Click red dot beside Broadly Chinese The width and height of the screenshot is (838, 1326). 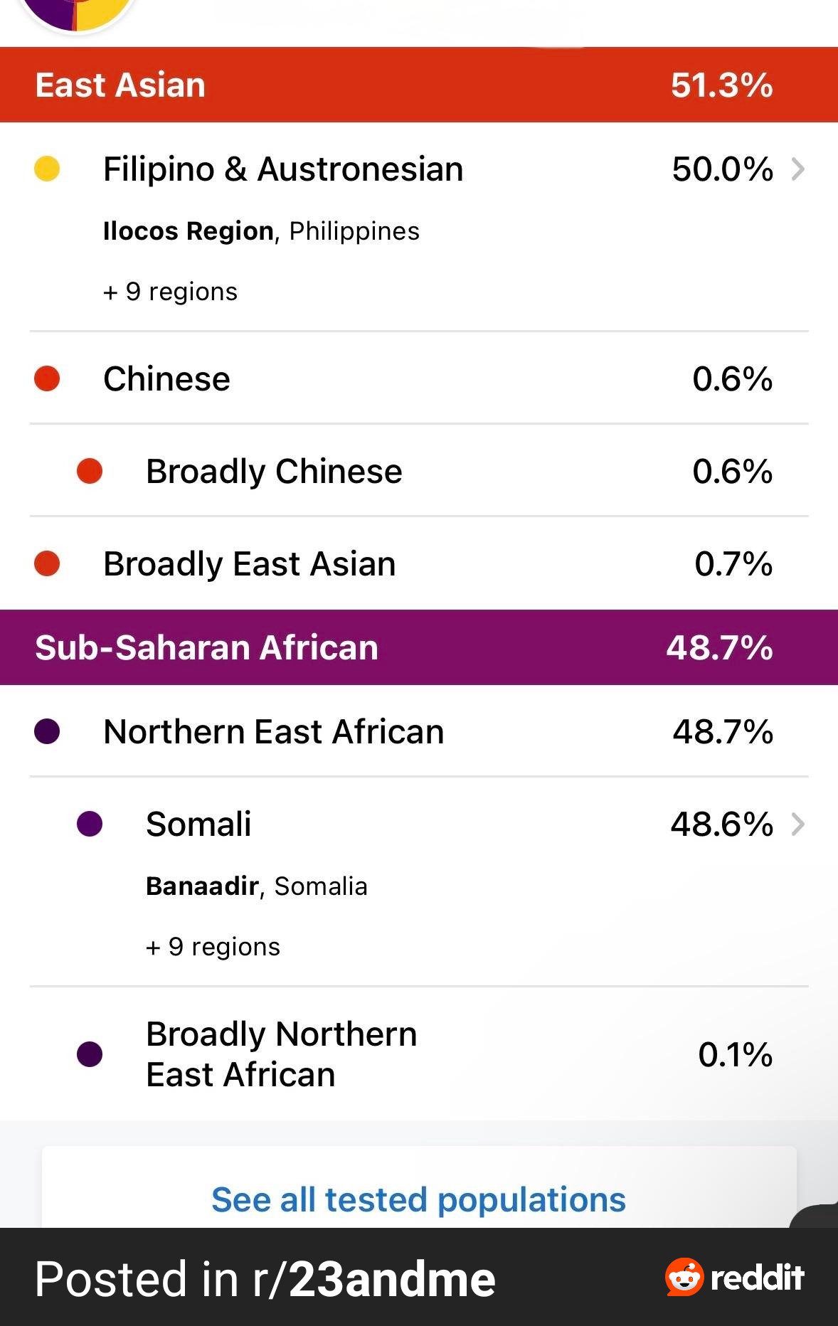(90, 471)
